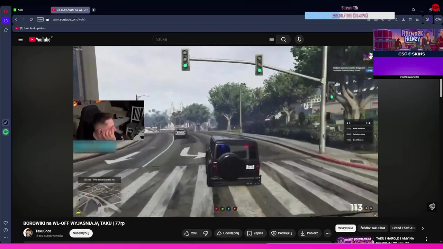Image resolution: width=443 pixels, height=249 pixels.
Task: Select the Wszystkie filter chip
Action: 345,228
